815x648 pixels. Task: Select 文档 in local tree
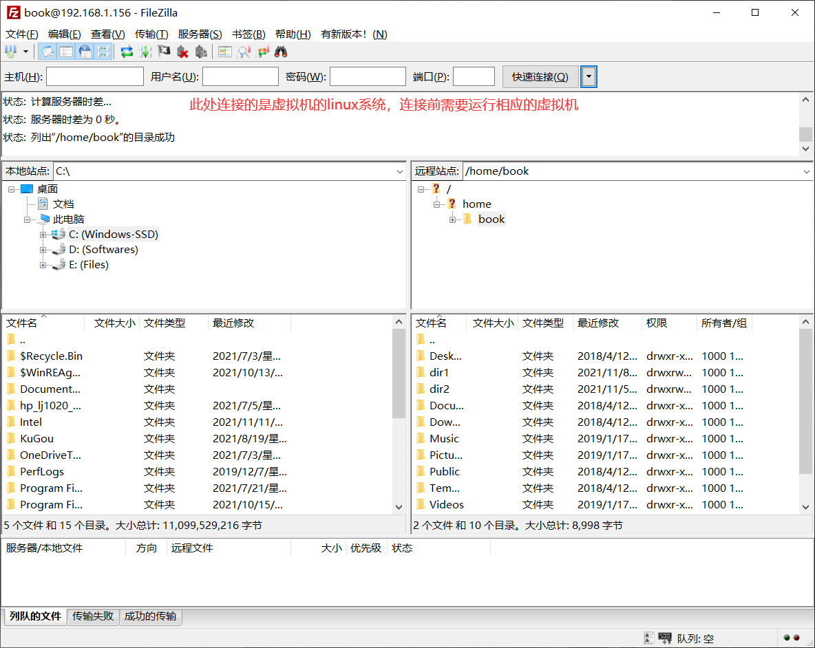tap(63, 204)
